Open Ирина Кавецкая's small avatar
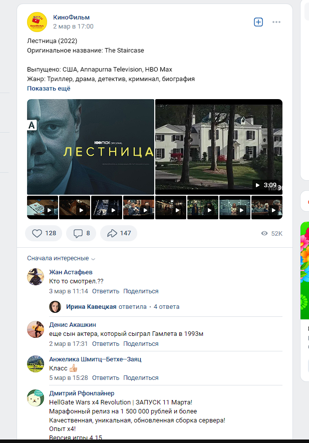This screenshot has height=443, width=309. [x=55, y=306]
